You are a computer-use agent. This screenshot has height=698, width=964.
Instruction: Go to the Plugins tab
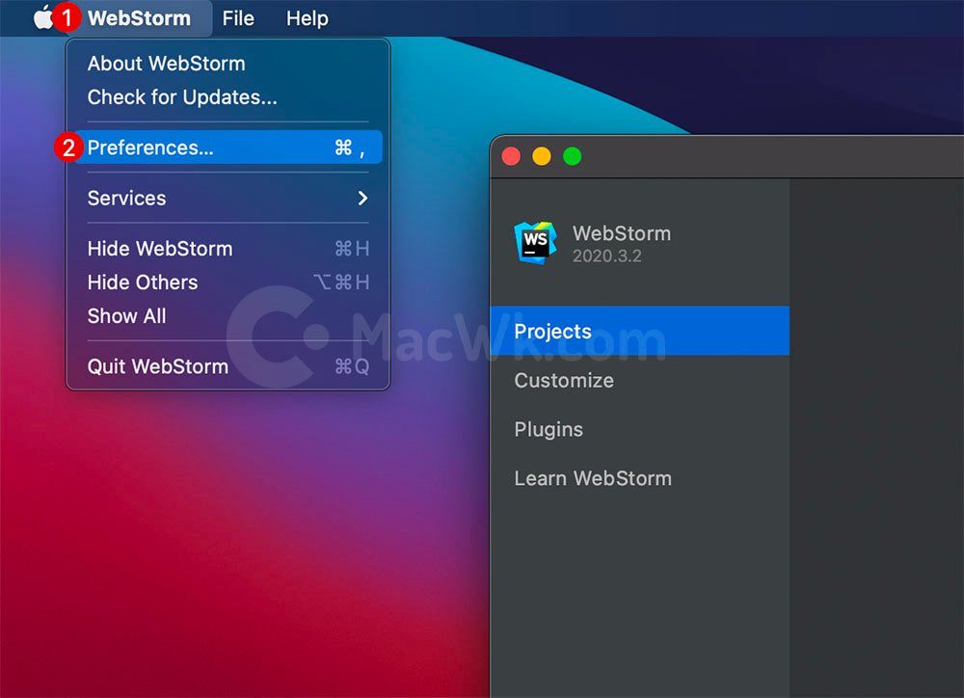[640, 429]
